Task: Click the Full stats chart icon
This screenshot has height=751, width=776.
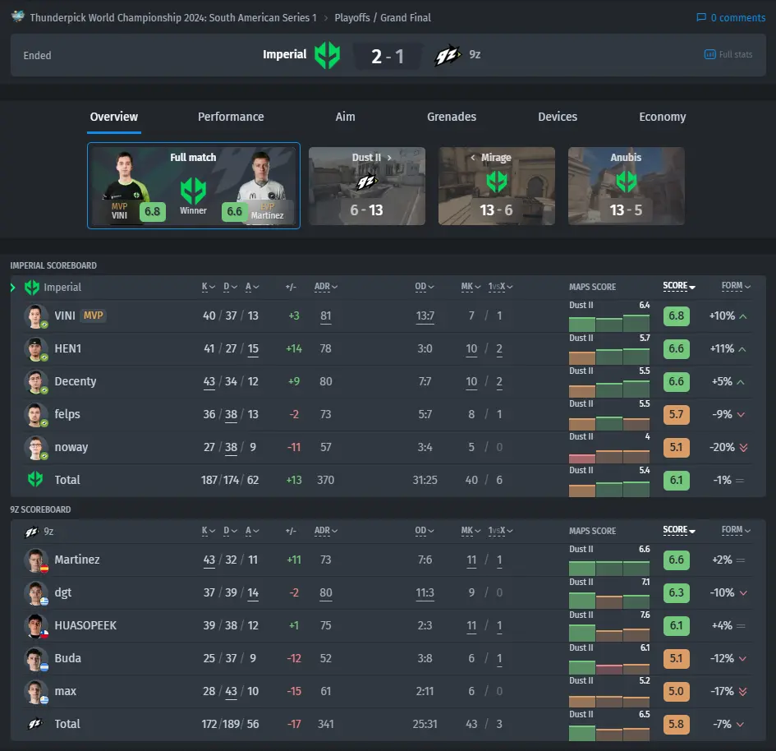Action: (709, 54)
